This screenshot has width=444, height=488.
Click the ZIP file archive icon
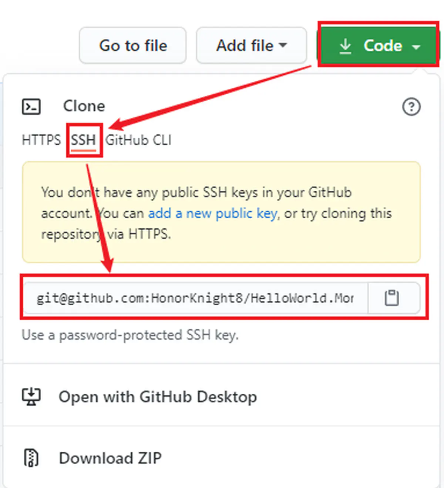click(x=31, y=458)
